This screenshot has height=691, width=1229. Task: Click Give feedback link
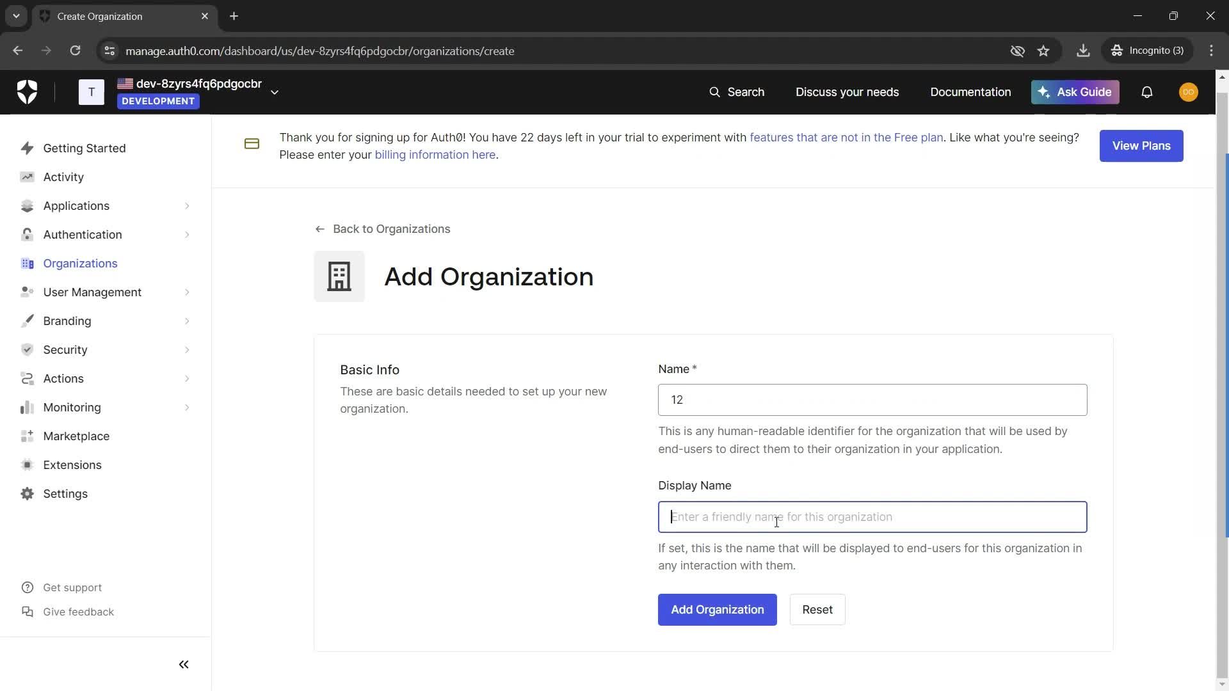pyautogui.click(x=78, y=612)
